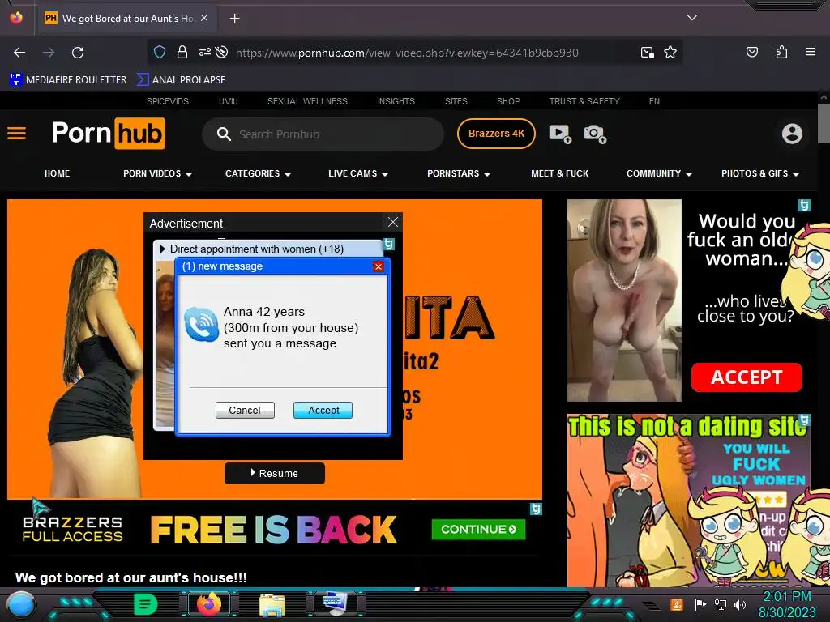Open the Mediafire Rouletter bookmark
Viewport: 830px width, 622px height.
coord(68,80)
